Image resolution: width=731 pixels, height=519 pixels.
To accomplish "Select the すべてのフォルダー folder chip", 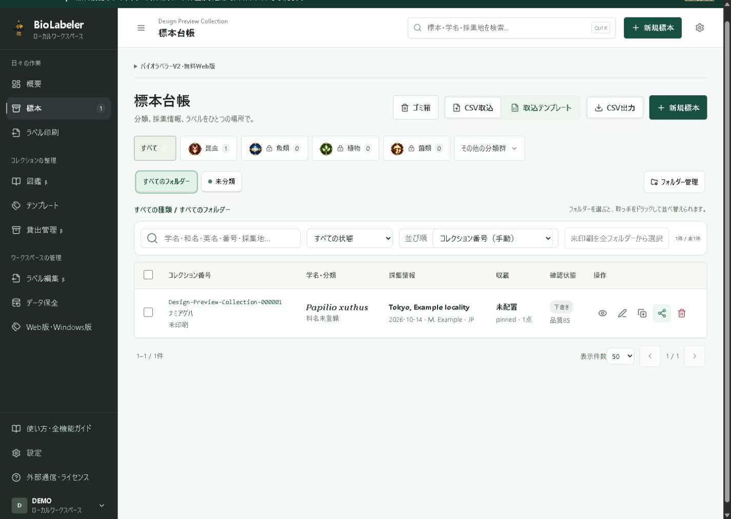I will [x=166, y=181].
